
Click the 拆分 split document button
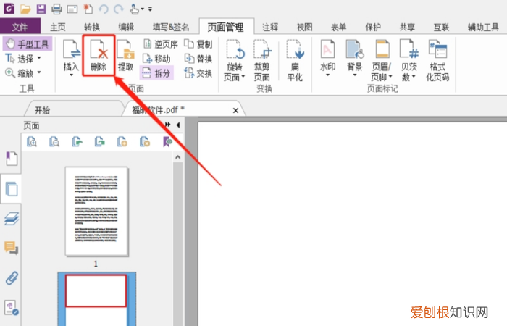[157, 73]
